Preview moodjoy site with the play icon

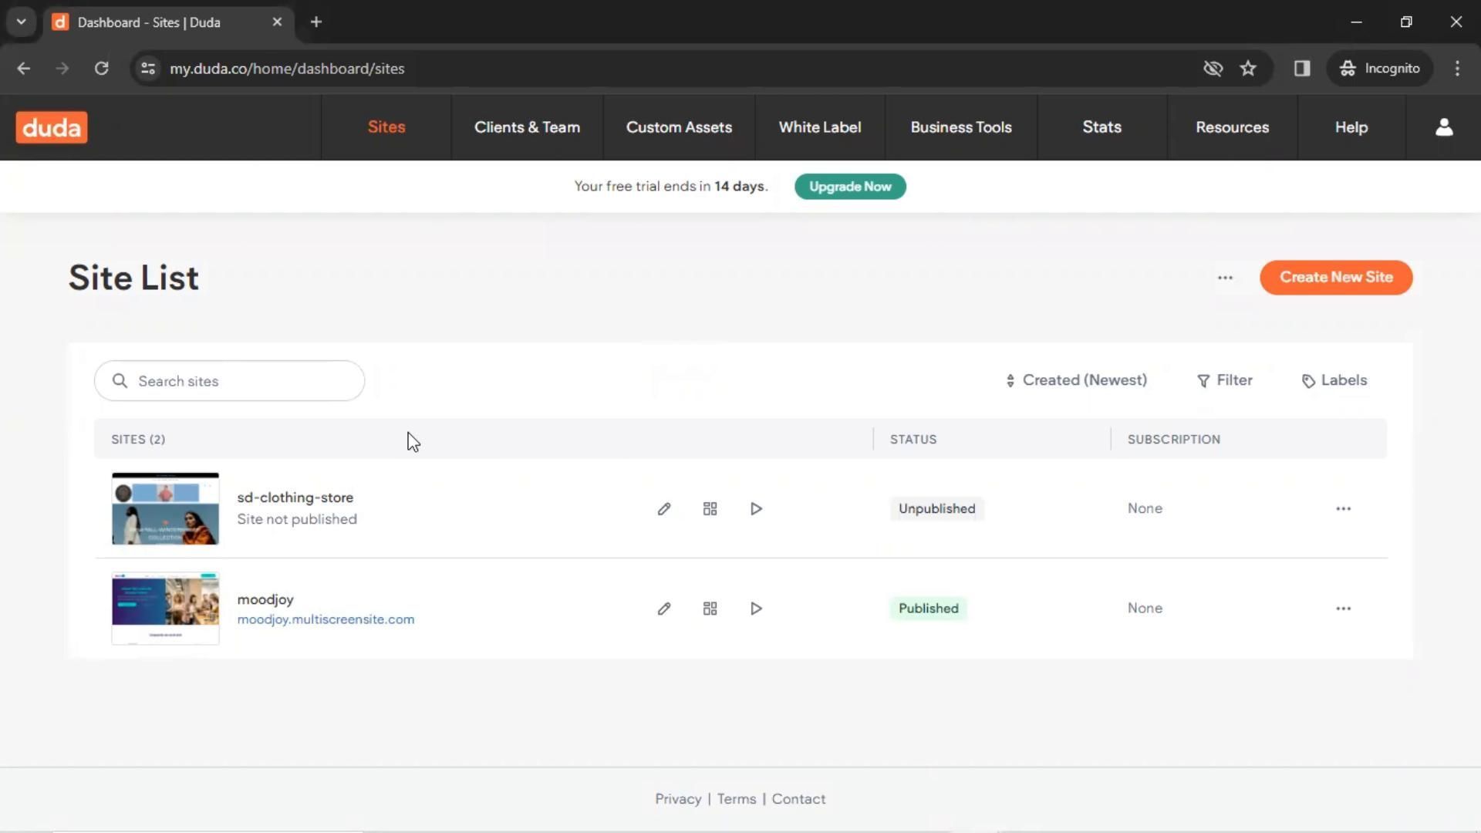pyautogui.click(x=756, y=609)
